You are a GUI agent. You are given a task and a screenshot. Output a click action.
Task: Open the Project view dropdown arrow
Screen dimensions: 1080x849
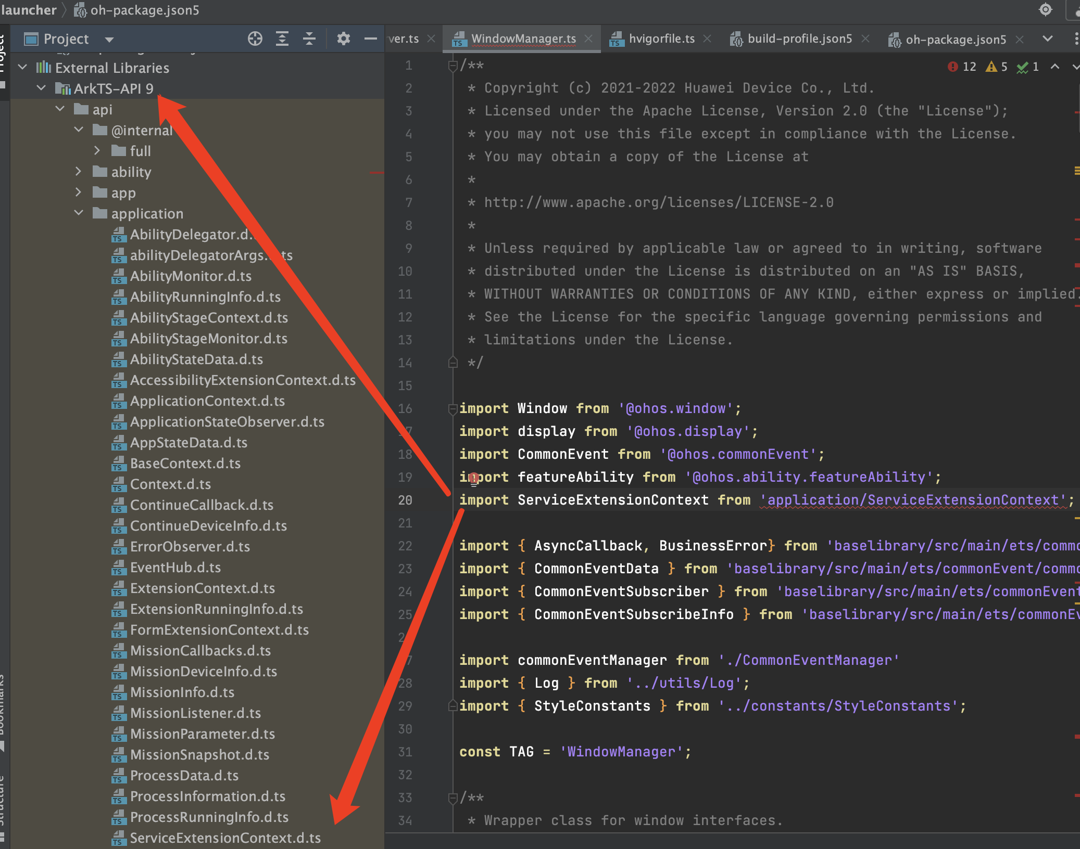point(109,40)
